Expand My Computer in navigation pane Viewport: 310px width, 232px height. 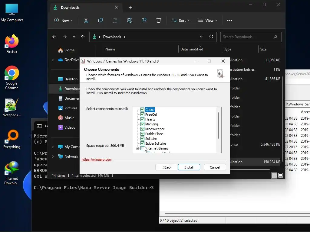click(x=53, y=147)
